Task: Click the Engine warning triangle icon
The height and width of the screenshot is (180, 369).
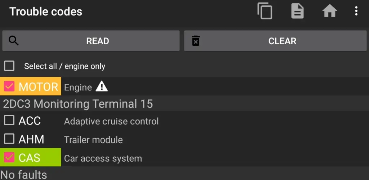Action: (x=102, y=86)
